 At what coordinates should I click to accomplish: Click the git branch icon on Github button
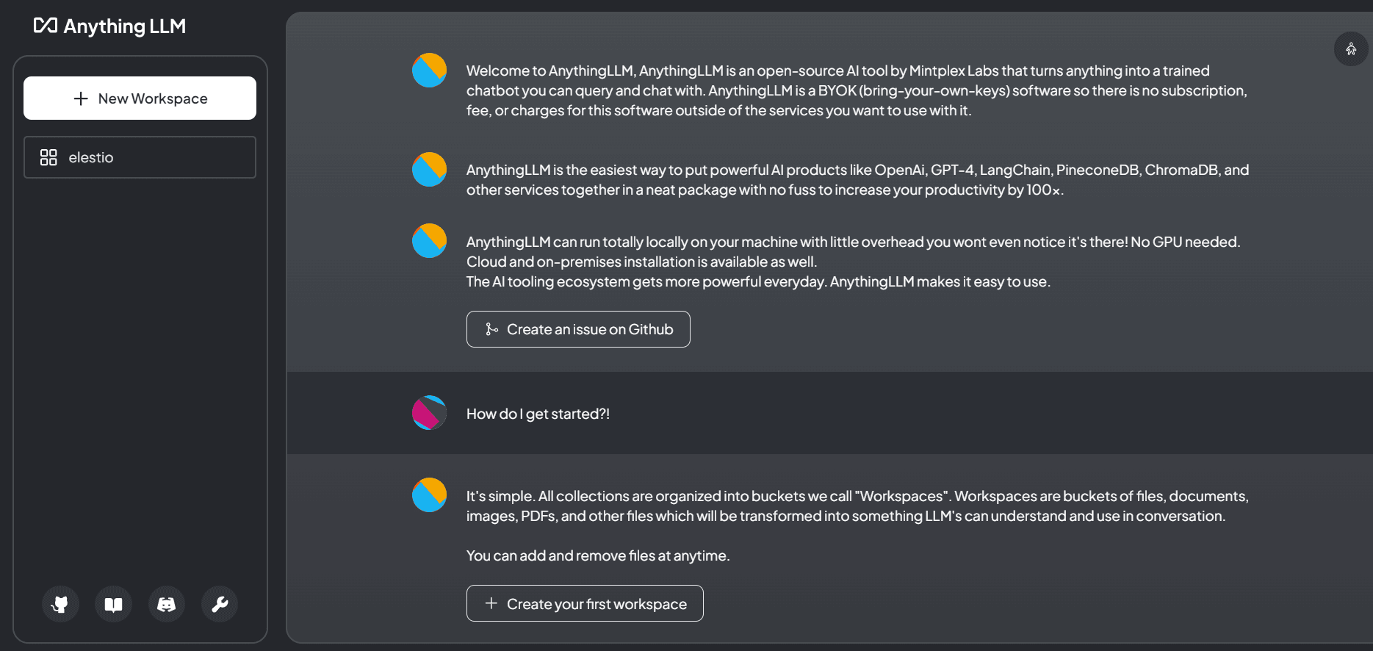point(491,329)
